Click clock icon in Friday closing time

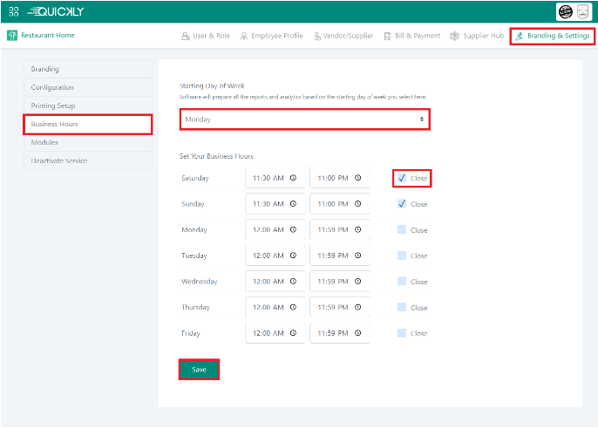(x=357, y=333)
